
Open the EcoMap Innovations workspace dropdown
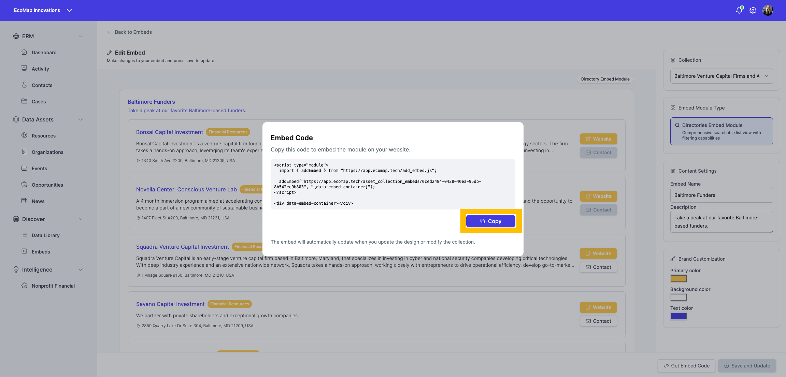pos(43,10)
